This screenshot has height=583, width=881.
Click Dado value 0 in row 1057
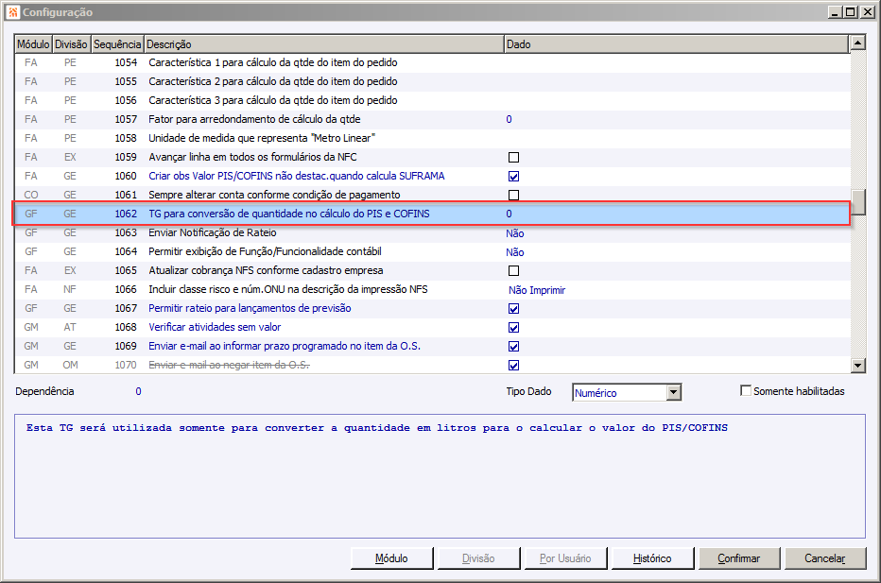click(x=510, y=120)
